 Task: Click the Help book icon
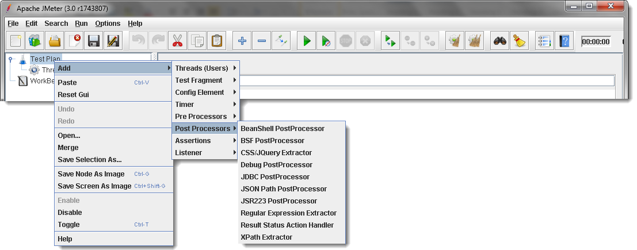[564, 41]
